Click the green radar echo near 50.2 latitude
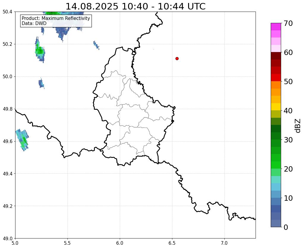Screen dimensions: 304x248 tap(40, 51)
